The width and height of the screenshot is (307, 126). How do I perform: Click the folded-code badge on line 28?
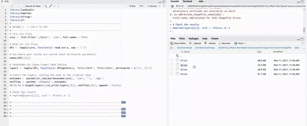point(123,102)
